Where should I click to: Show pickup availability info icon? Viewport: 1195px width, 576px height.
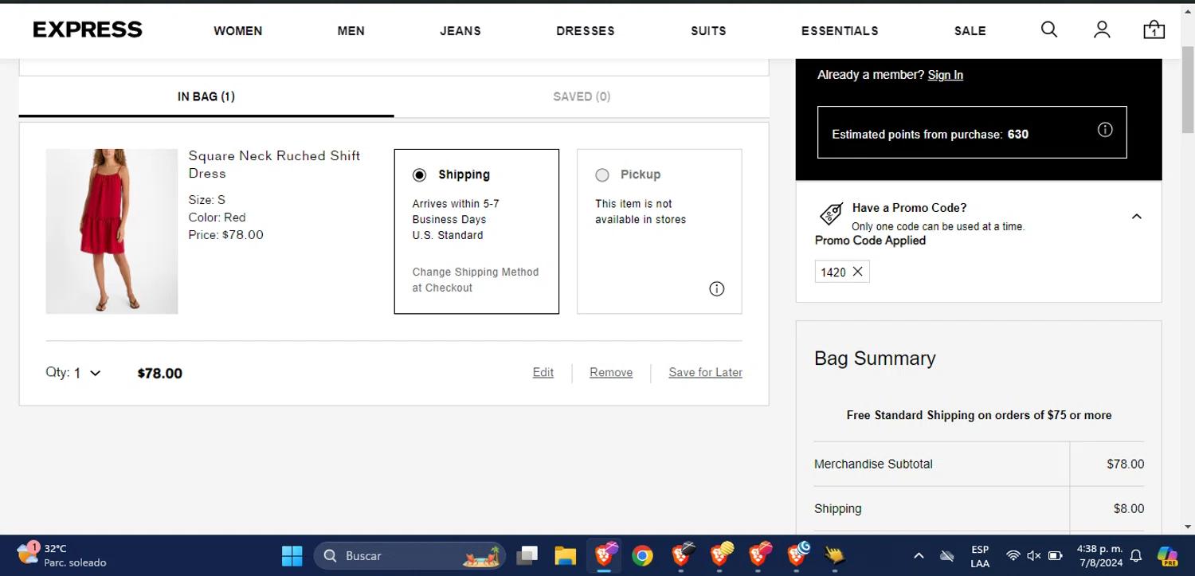click(x=716, y=289)
